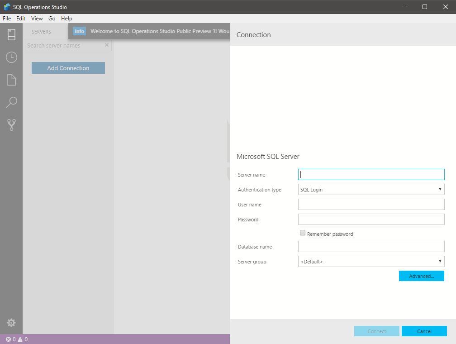456x344 pixels.
Task: Click the warnings triangle icon in status bar
Action: [x=20, y=339]
